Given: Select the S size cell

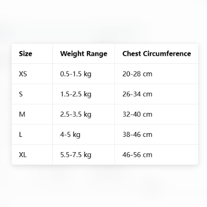Looking at the screenshot, I should [32, 94].
